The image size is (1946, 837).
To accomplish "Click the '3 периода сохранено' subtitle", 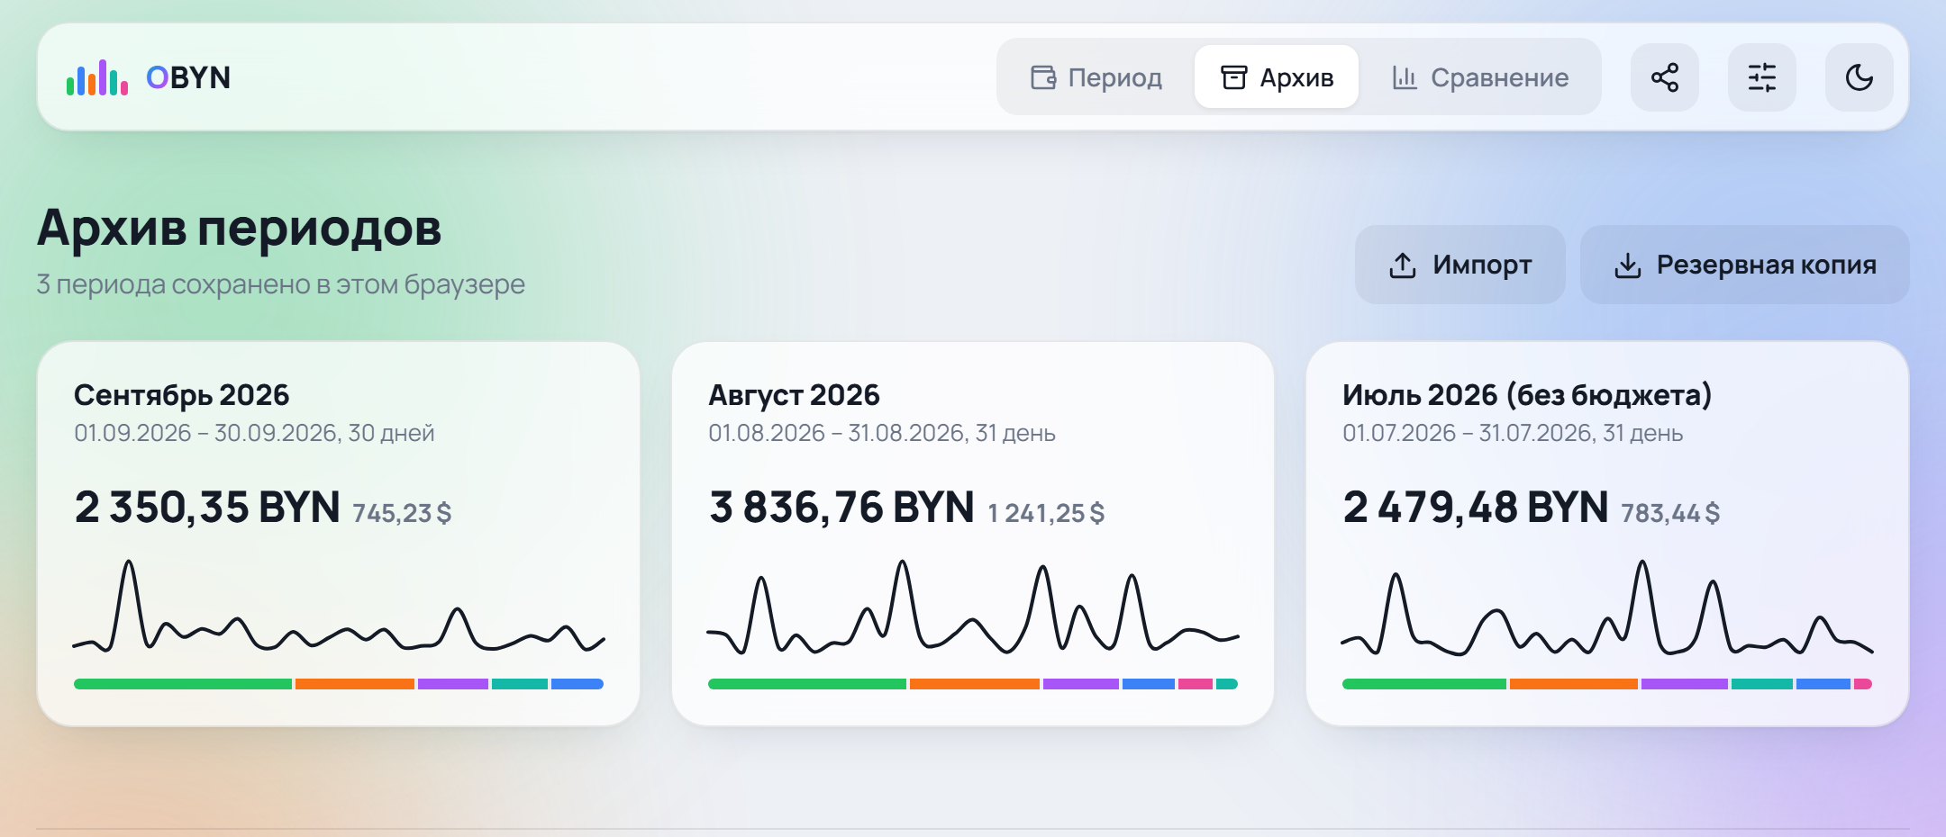I will coord(280,284).
